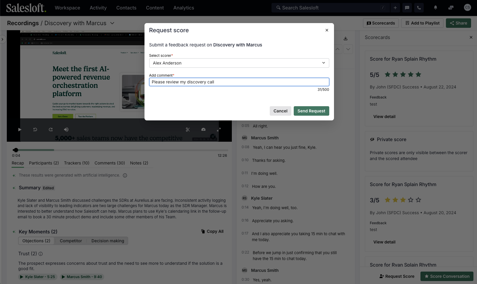Click the Salesloft logo
477x284 pixels.
26,8
